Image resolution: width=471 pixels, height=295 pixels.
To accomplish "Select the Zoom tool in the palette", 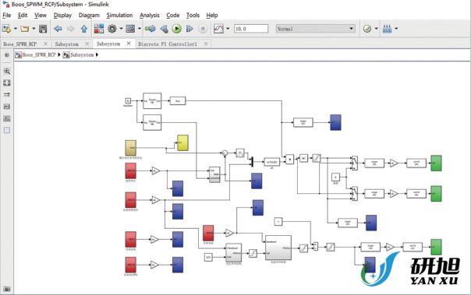I will coord(7,71).
